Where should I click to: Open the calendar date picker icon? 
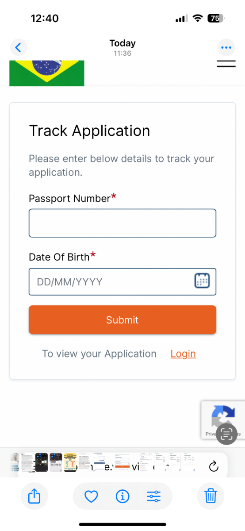(202, 281)
